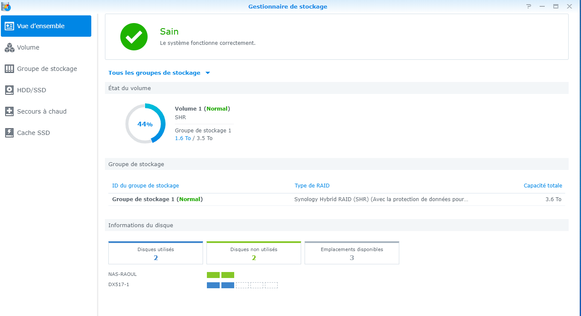
Task: Go to Groupe de stockage section
Action: pyautogui.click(x=46, y=69)
